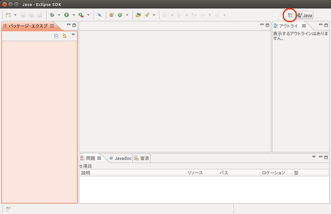Sort by the 説明 column header
The height and width of the screenshot is (214, 331).
(133, 173)
